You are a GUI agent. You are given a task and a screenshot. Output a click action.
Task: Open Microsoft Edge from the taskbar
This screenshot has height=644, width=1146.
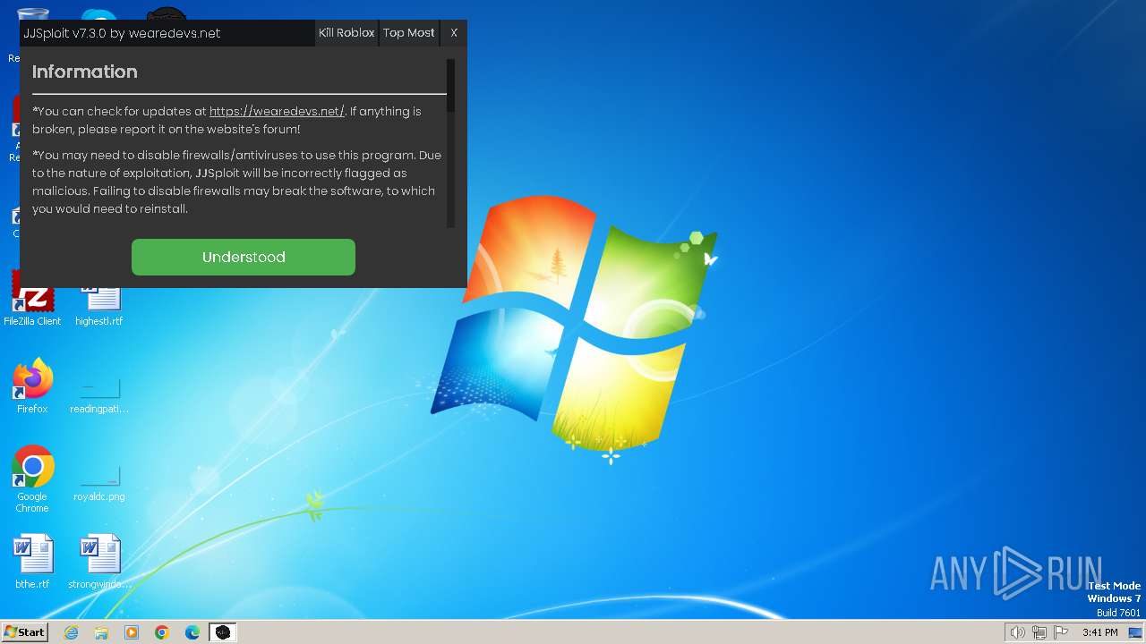point(192,632)
